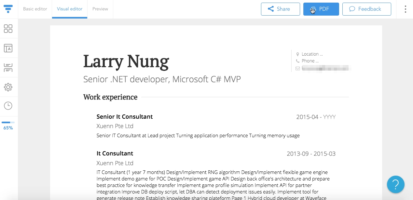Viewport: 413px width, 200px height.
Task: Edit the Senior It Consultant job title
Action: click(x=125, y=117)
